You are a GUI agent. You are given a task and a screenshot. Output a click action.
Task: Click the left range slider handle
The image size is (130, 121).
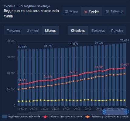pos(104,111)
